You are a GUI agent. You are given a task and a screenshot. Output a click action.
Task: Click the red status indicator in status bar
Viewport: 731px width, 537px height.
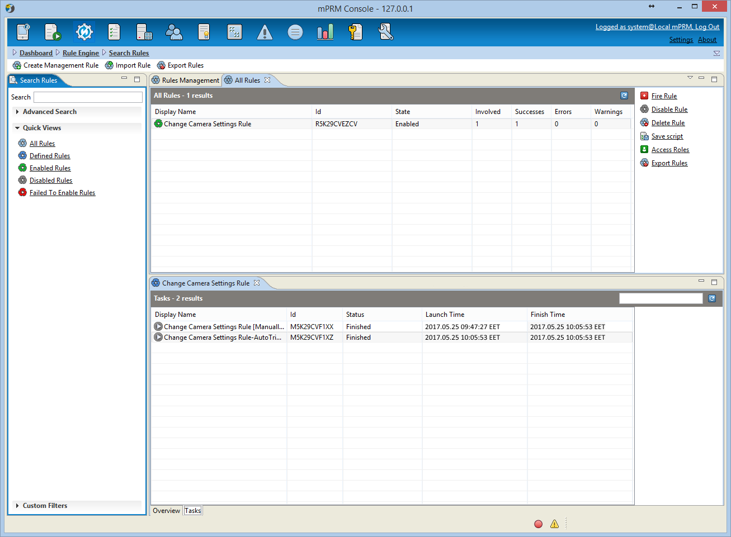click(539, 524)
